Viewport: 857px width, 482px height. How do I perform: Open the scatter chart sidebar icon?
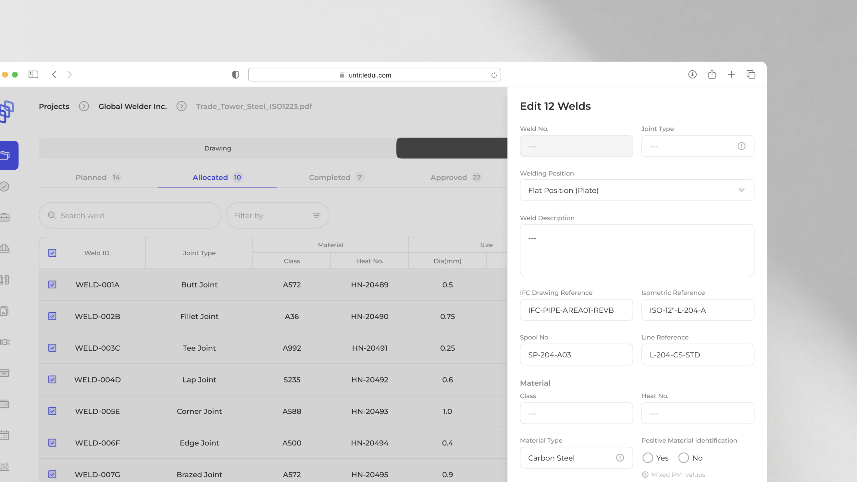click(4, 466)
